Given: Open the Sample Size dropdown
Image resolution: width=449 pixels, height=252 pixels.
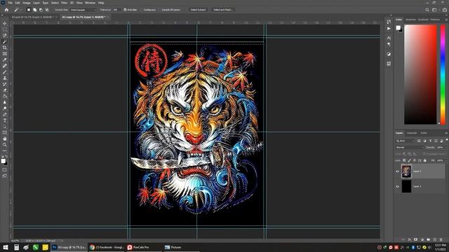Looking at the screenshot, I should (83, 10).
